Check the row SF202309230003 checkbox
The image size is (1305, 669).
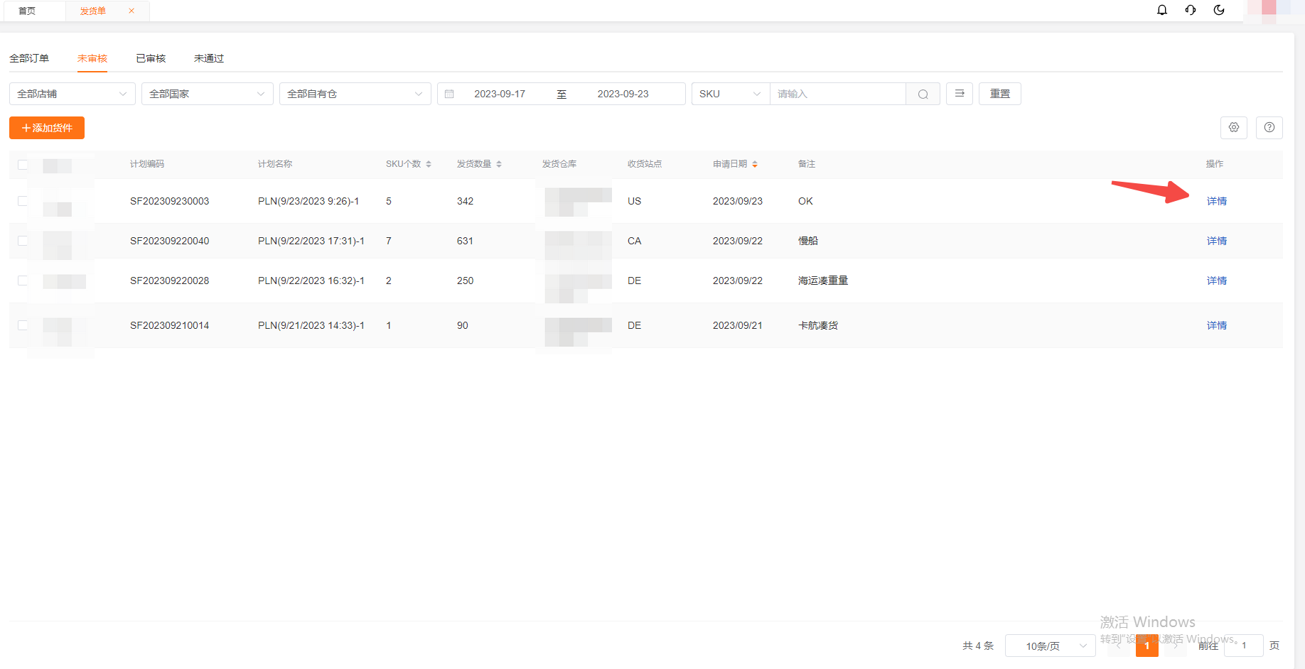click(x=23, y=201)
